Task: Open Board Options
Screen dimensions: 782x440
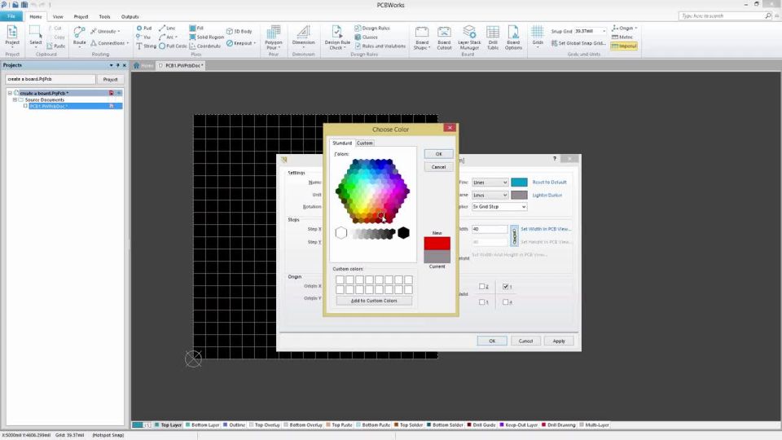Action: coord(513,38)
